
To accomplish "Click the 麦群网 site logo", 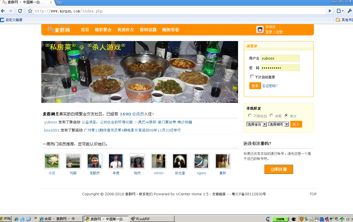I will 59,29.
